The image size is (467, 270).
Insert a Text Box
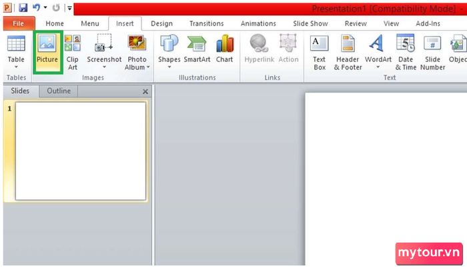320,53
